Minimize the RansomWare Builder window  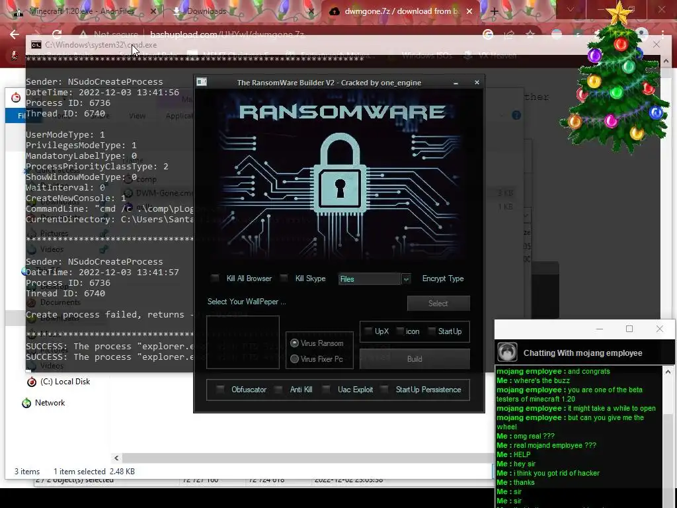tap(456, 83)
